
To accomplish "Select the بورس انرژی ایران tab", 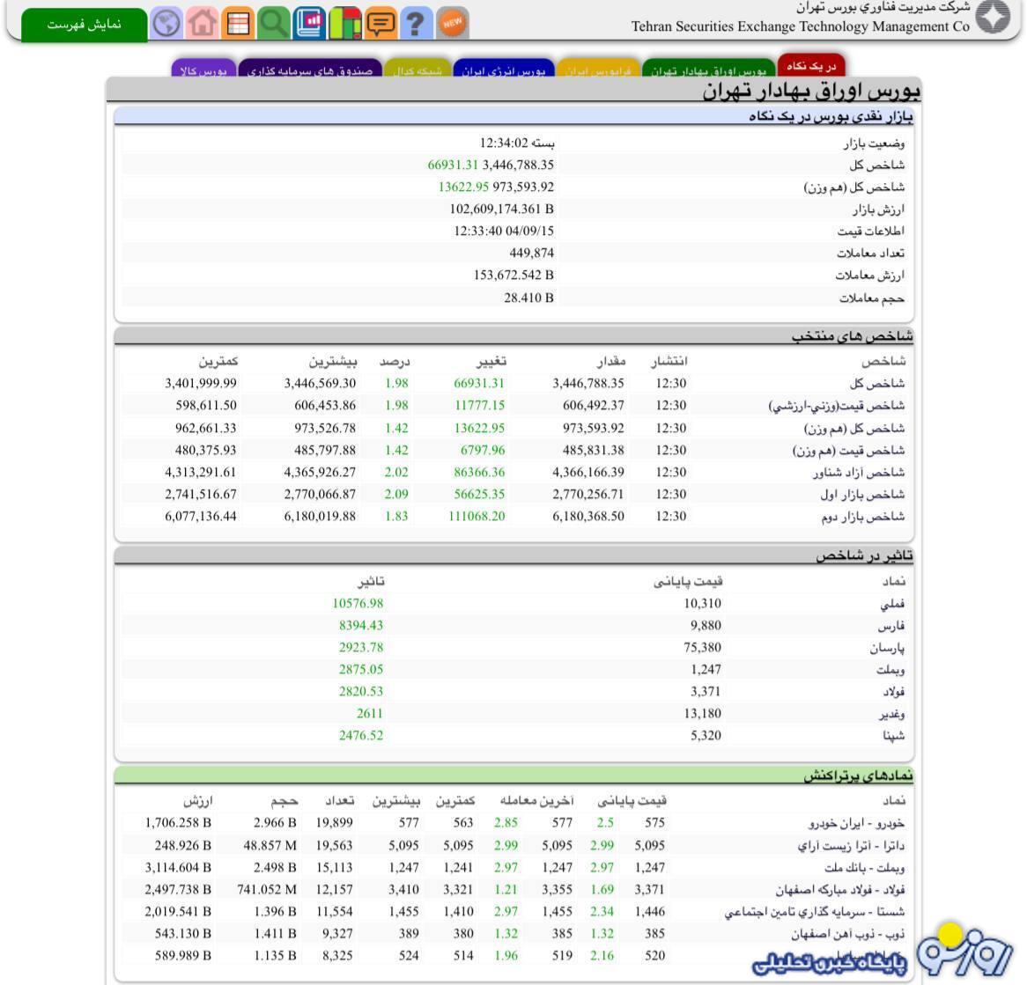I will click(504, 70).
